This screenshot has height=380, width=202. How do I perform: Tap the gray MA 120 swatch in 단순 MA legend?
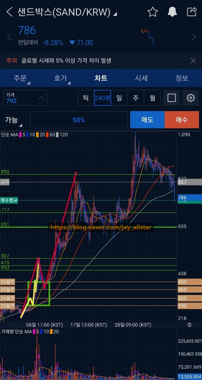click(57, 135)
